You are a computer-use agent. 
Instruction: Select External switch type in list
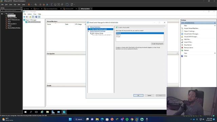coord(140,33)
